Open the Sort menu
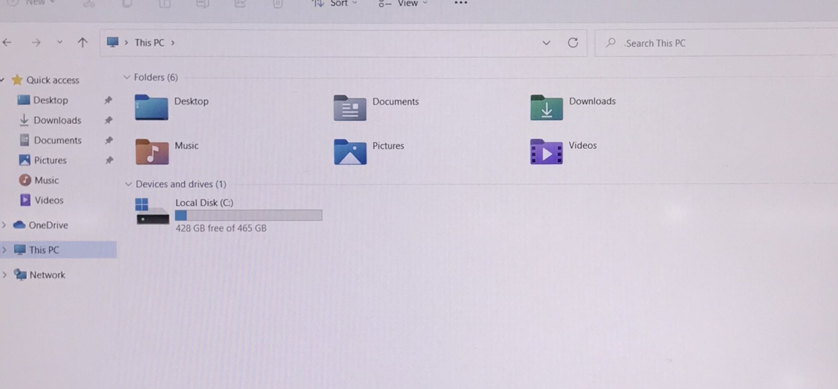The width and height of the screenshot is (838, 389). tap(334, 3)
